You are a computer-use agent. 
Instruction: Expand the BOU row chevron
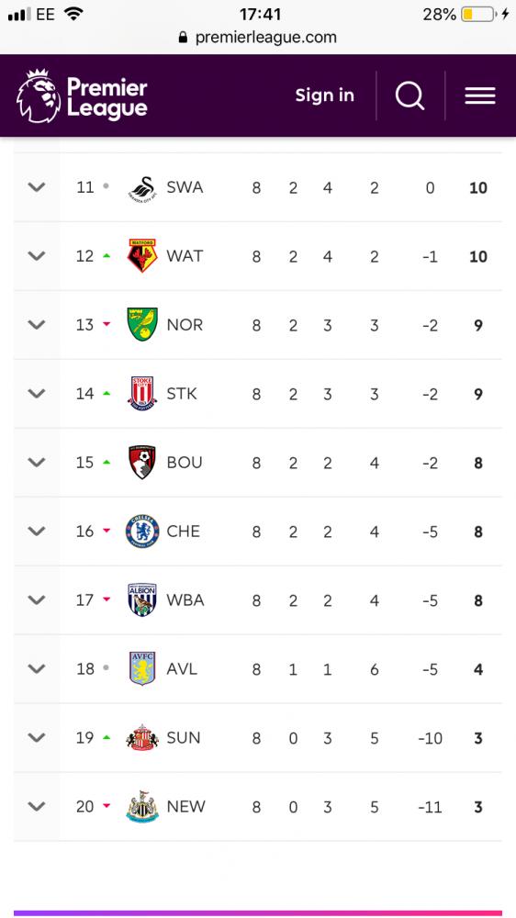pyautogui.click(x=37, y=463)
